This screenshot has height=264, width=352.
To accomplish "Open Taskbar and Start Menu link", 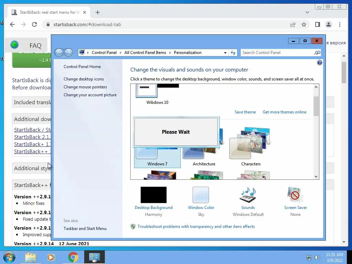I will (85, 229).
